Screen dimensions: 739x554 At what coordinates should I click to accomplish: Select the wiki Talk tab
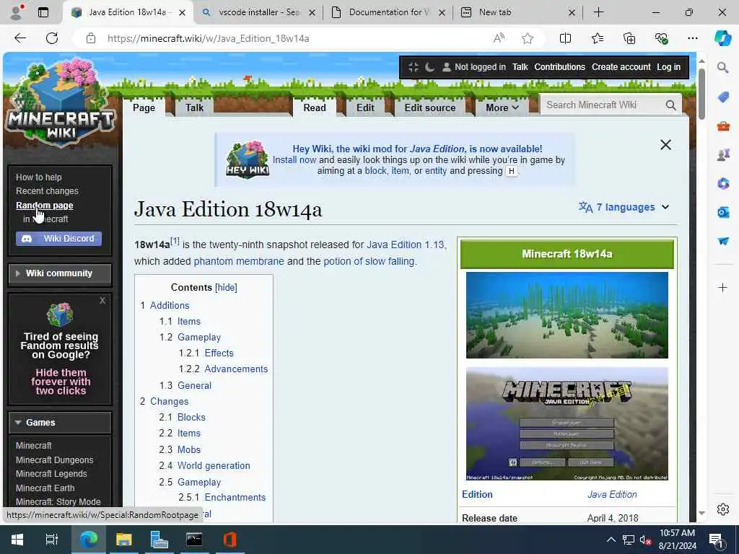[x=194, y=108]
